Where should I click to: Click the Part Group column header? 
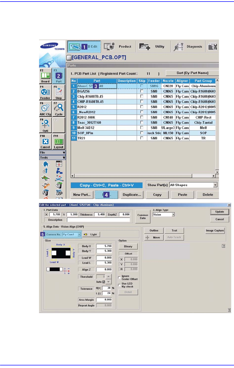(x=203, y=81)
